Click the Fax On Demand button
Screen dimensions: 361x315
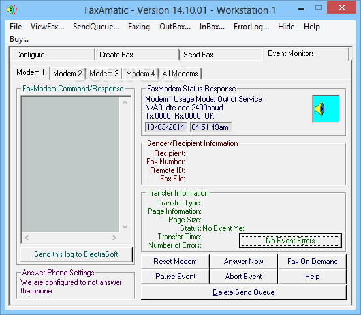312,262
